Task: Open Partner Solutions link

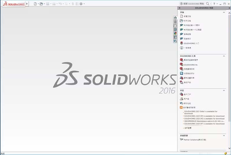Action: pos(195,140)
